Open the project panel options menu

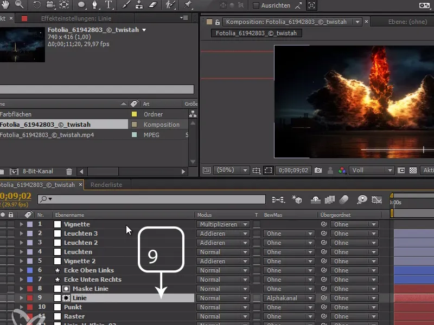[184, 18]
